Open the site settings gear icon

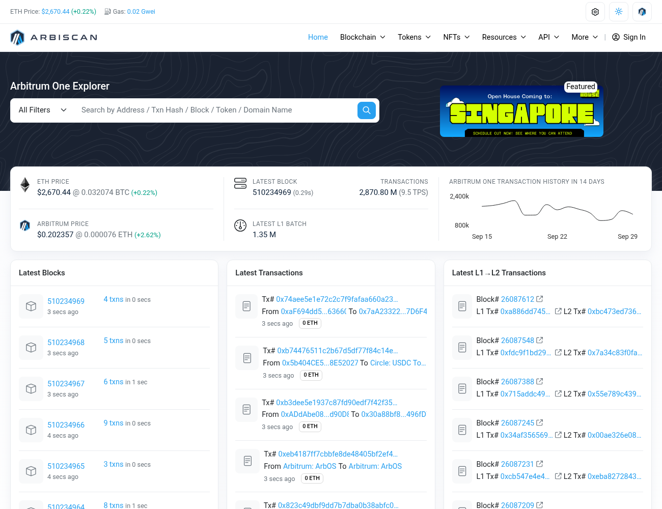click(x=595, y=12)
